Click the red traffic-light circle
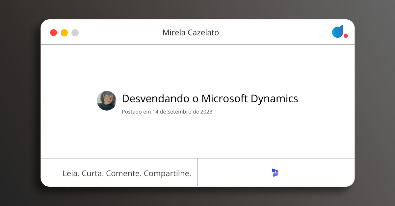395x206 pixels. (x=53, y=32)
